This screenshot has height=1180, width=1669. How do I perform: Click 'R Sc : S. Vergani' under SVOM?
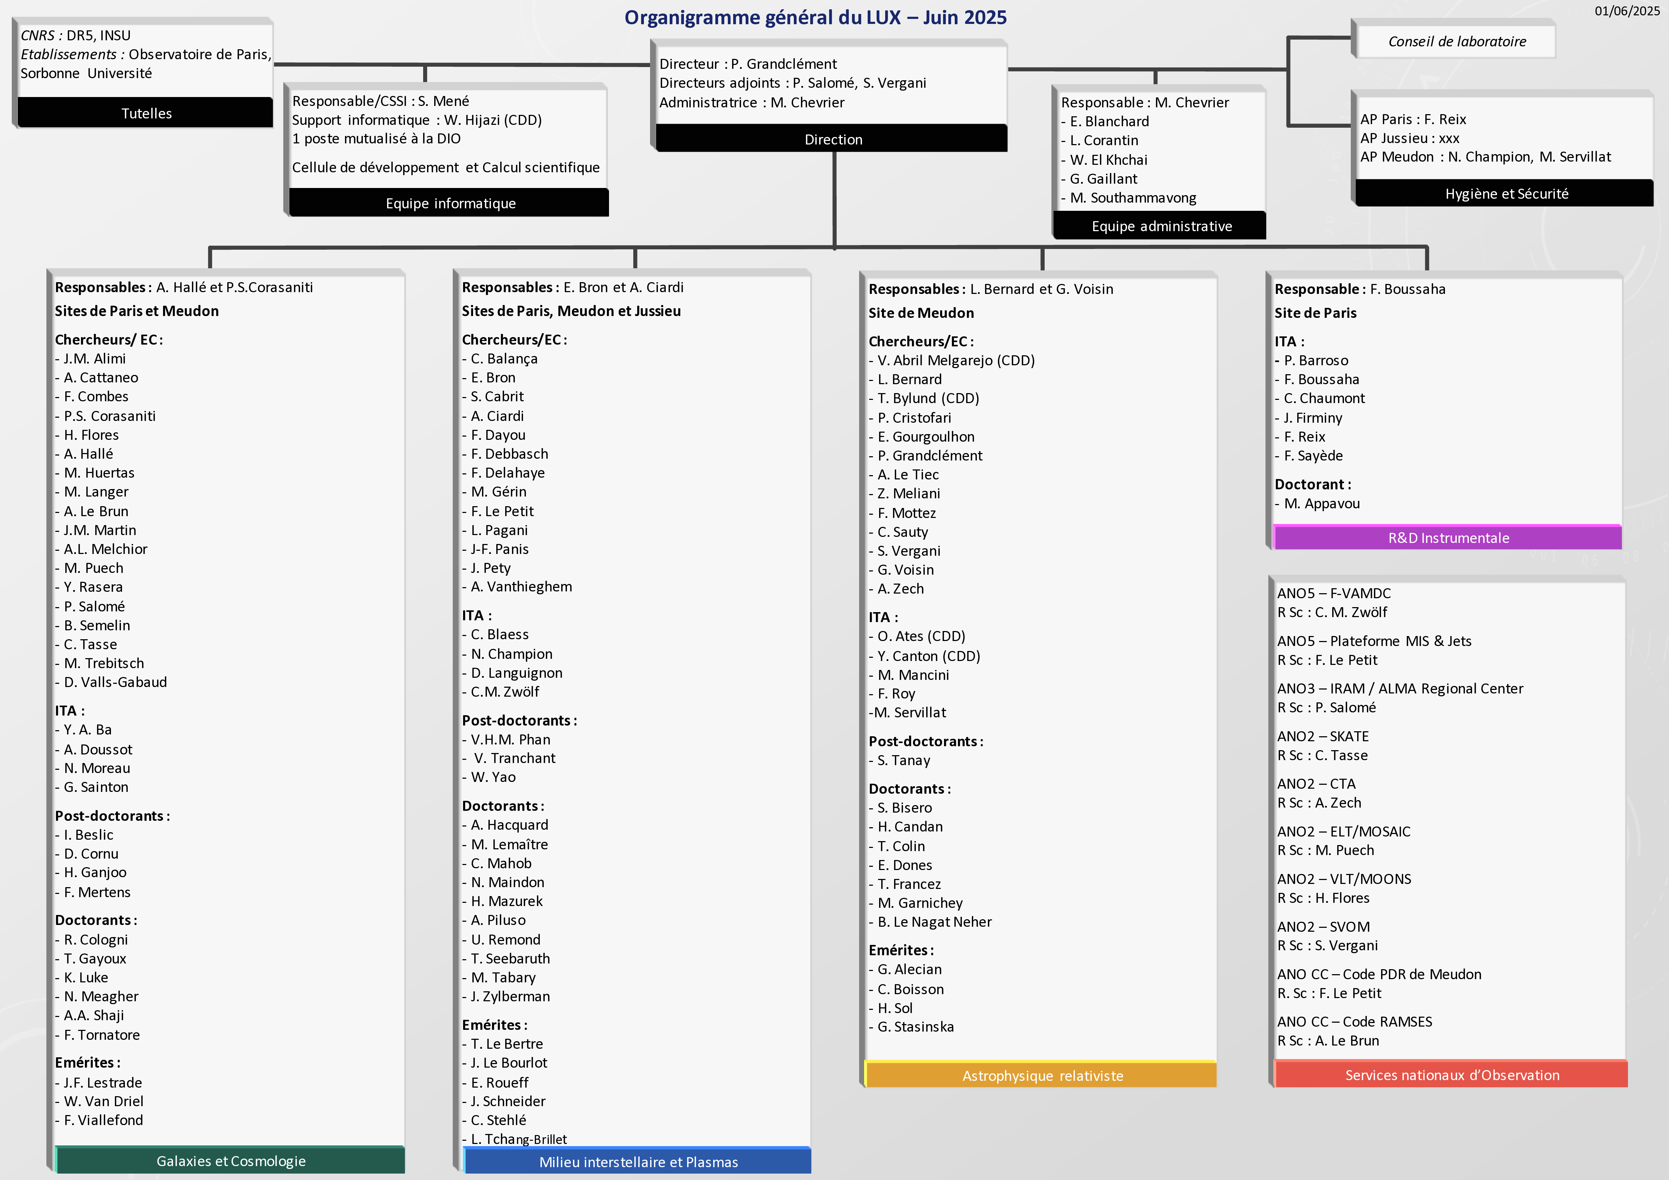(x=1327, y=945)
